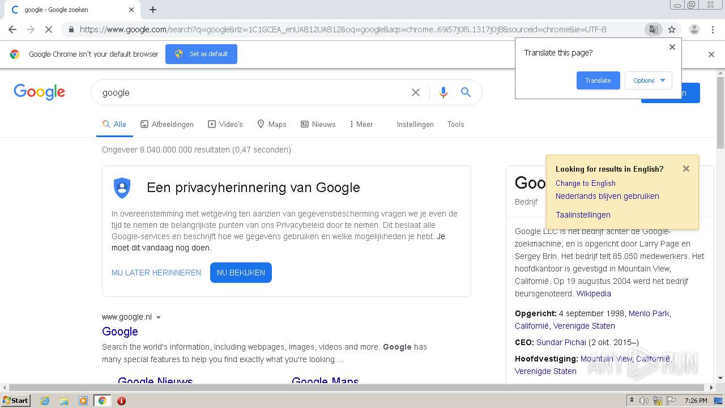Select the Alle search tab

pyautogui.click(x=114, y=124)
